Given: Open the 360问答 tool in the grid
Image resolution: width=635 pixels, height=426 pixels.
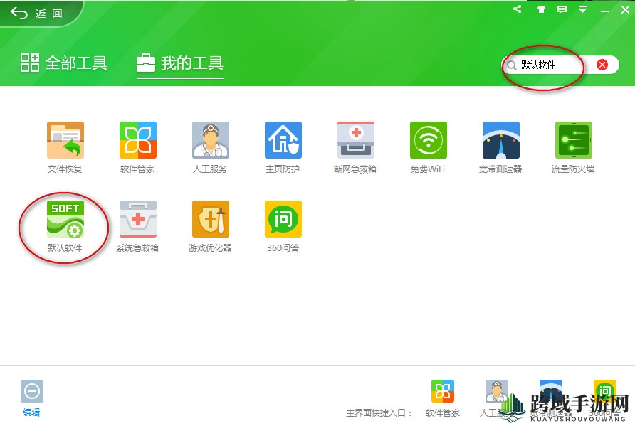Looking at the screenshot, I should (x=283, y=219).
